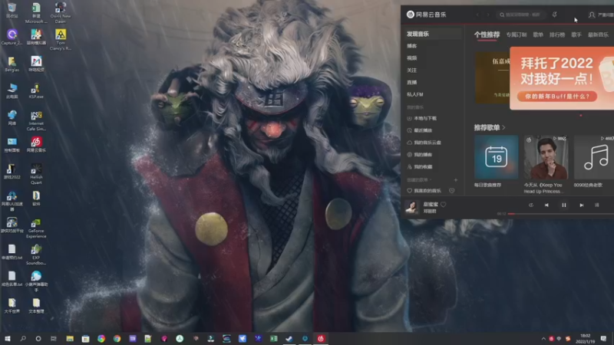Open File Explorer from the taskbar
The image size is (614, 345).
tap(70, 338)
